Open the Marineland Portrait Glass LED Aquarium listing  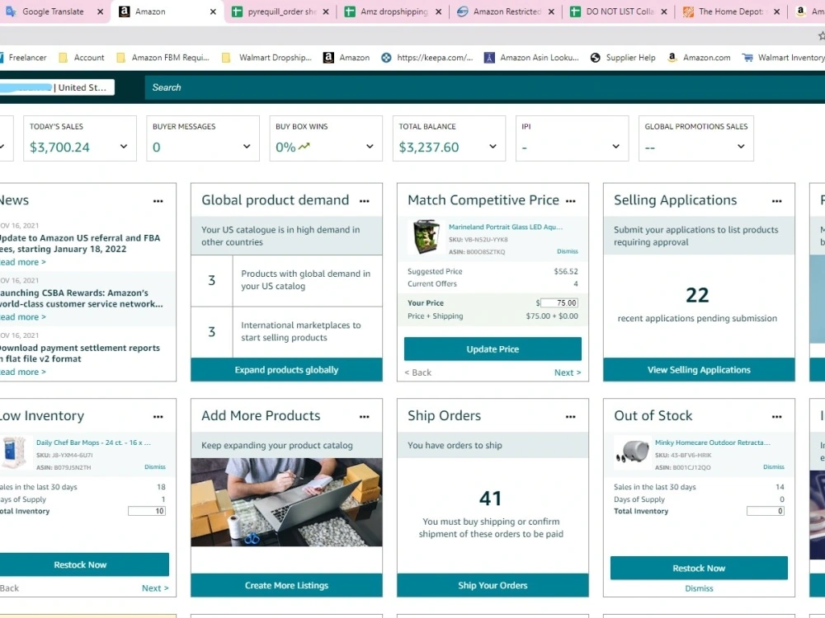(x=505, y=227)
